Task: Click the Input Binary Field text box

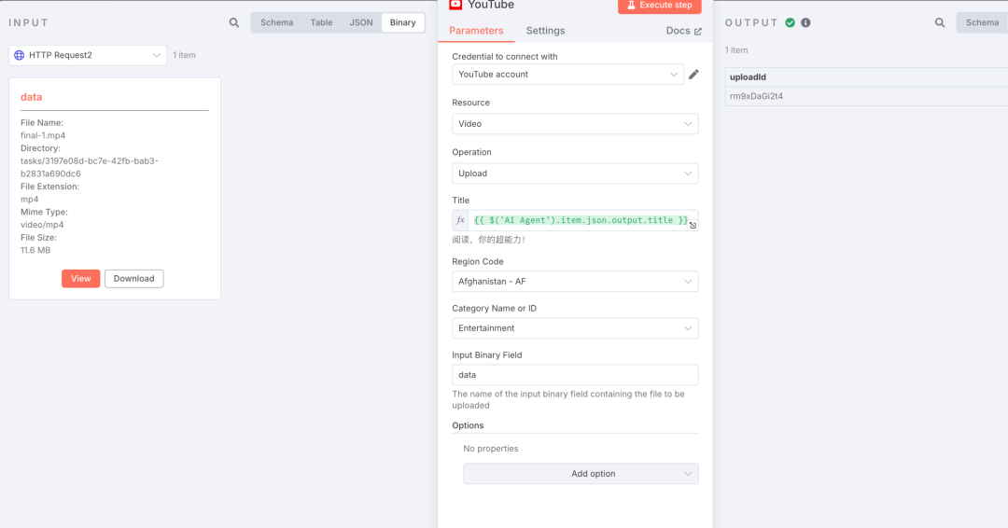Action: click(575, 375)
